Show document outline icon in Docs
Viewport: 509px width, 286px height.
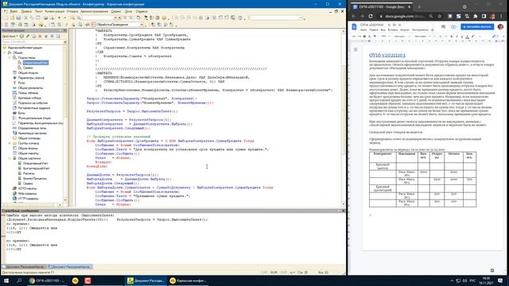[356, 49]
